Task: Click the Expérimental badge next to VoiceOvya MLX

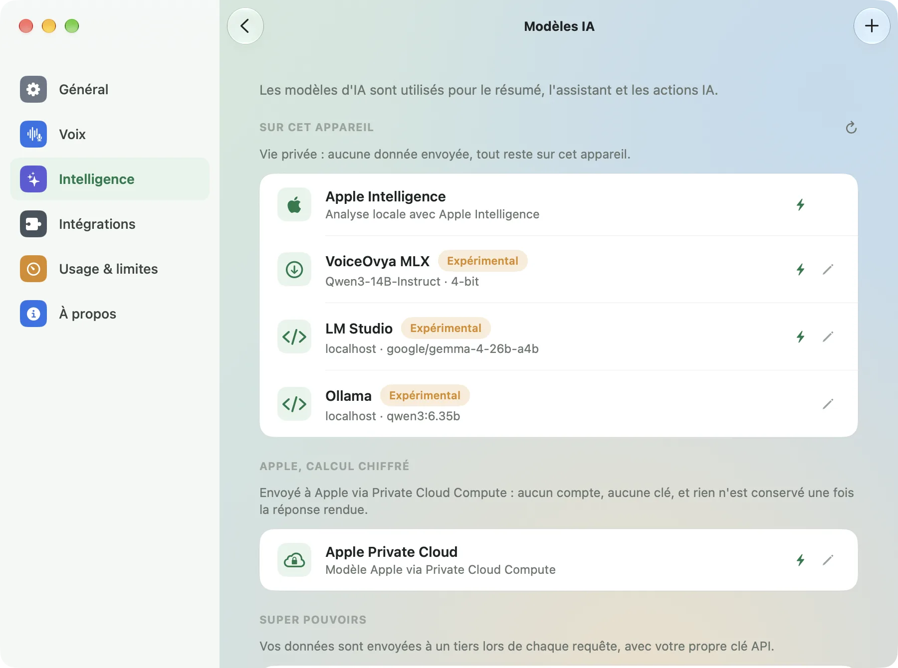Action: (x=482, y=261)
